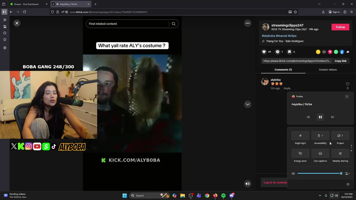Open Firefox extensions menu
Image resolution: width=356 pixels, height=200 pixels.
(345, 12)
